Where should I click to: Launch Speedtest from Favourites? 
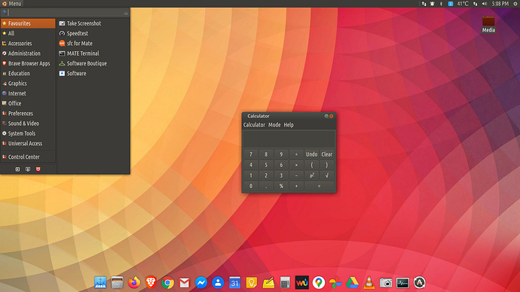(93, 33)
